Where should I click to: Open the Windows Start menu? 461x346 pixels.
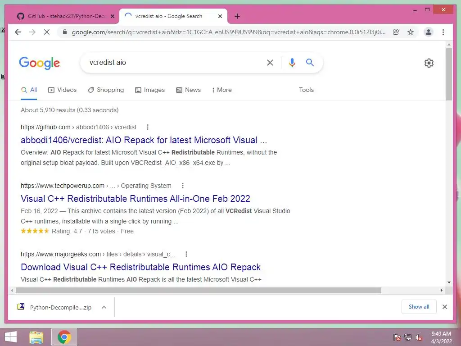coord(11,337)
